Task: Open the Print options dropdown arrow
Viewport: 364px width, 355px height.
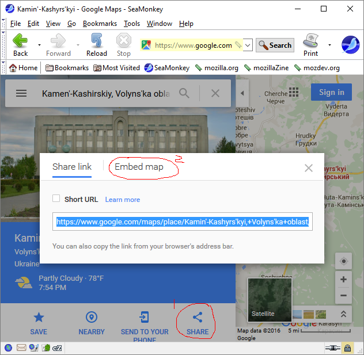Action: pyautogui.click(x=329, y=45)
